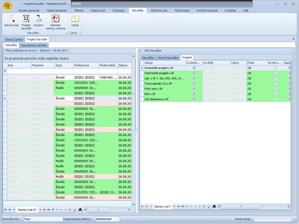Refresh data in the orders list navigator
Image resolution: width=299 pixels, height=224 pixels.
pyautogui.click(x=74, y=210)
